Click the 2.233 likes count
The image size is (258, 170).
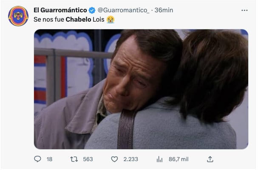[x=131, y=159]
